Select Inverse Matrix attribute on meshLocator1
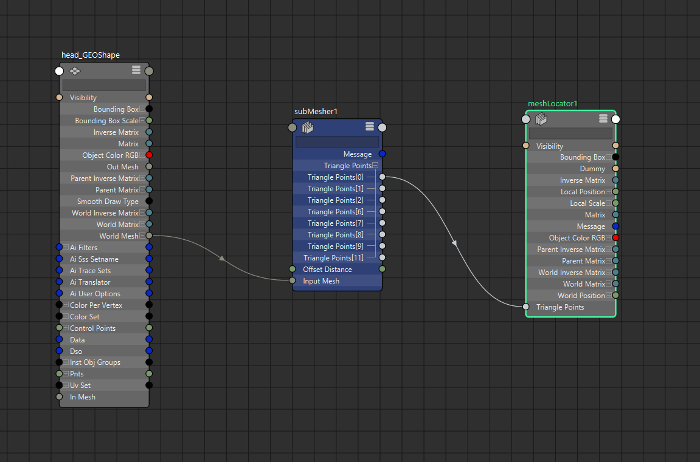Screen dimensions: 700x462 (x=570, y=180)
